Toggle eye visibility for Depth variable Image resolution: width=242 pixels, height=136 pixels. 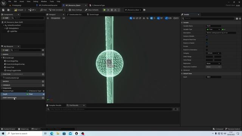(x=43, y=94)
